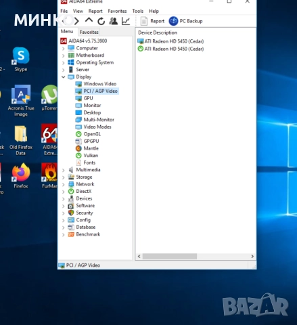Expand the DirectX tree node
Screen dimensions: 297x325
pos(64,192)
